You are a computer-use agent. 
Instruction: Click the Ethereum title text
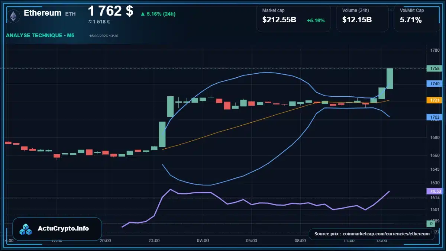[x=42, y=13]
